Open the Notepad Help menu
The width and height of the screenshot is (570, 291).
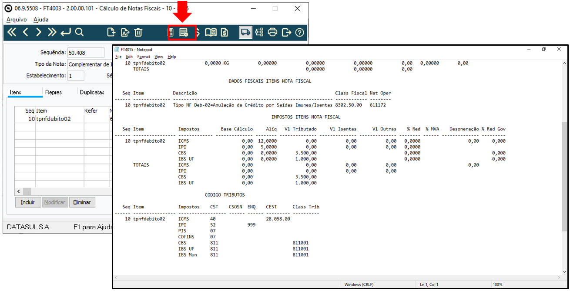click(172, 57)
